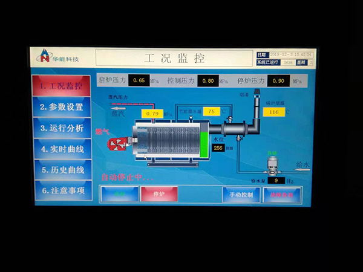Click the steam pressure reading 0.79
Image resolution: width=363 pixels, height=272 pixels.
click(x=152, y=114)
